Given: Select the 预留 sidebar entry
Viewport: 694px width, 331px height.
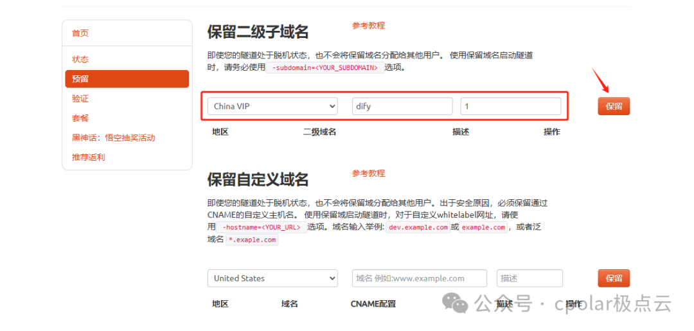Looking at the screenshot, I should coord(127,79).
